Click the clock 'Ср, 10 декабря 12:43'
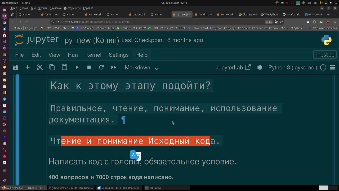Screen dimensions: 339x191 pos(174,3)
